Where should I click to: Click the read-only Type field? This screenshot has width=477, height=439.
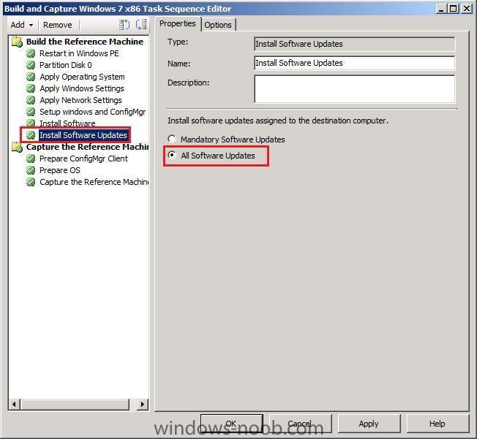pyautogui.click(x=354, y=44)
